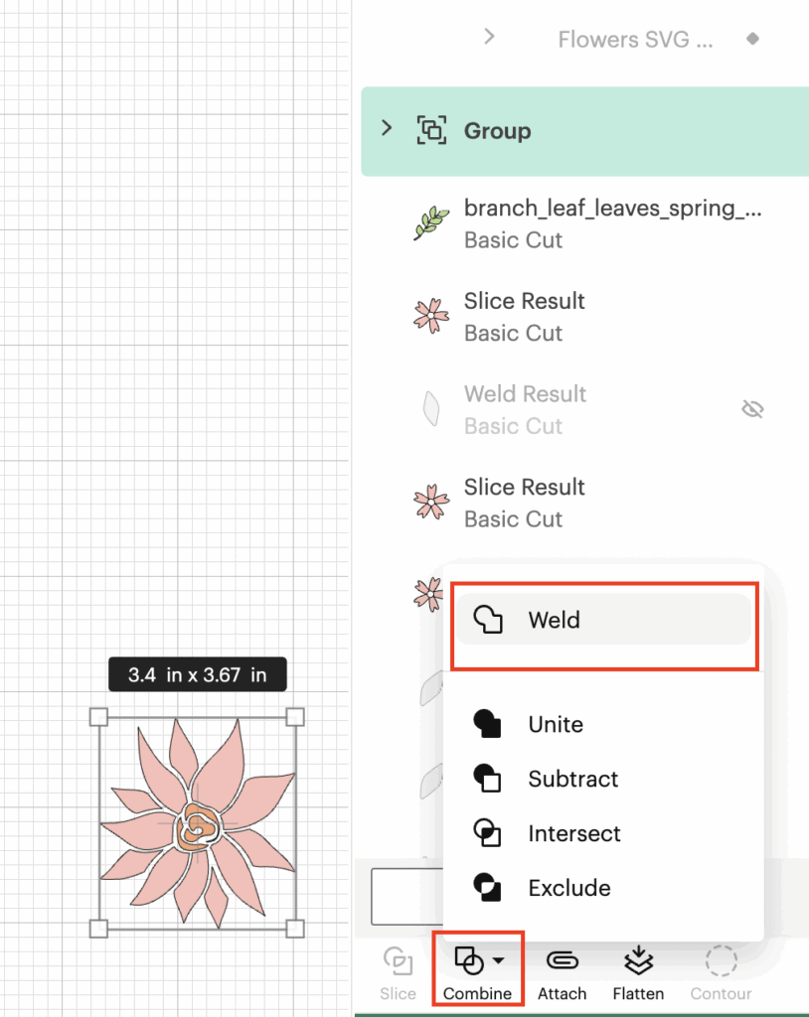Click the Group icon in layers panel
Screen dimensions: 809x1017
pyautogui.click(x=431, y=131)
